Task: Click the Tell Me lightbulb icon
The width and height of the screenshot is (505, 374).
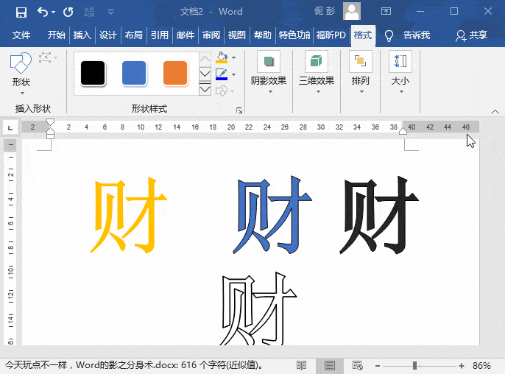Action: click(x=389, y=35)
